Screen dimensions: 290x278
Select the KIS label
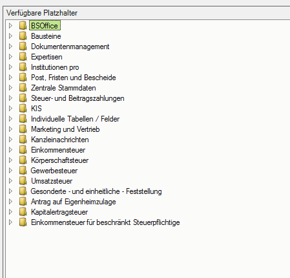36,109
